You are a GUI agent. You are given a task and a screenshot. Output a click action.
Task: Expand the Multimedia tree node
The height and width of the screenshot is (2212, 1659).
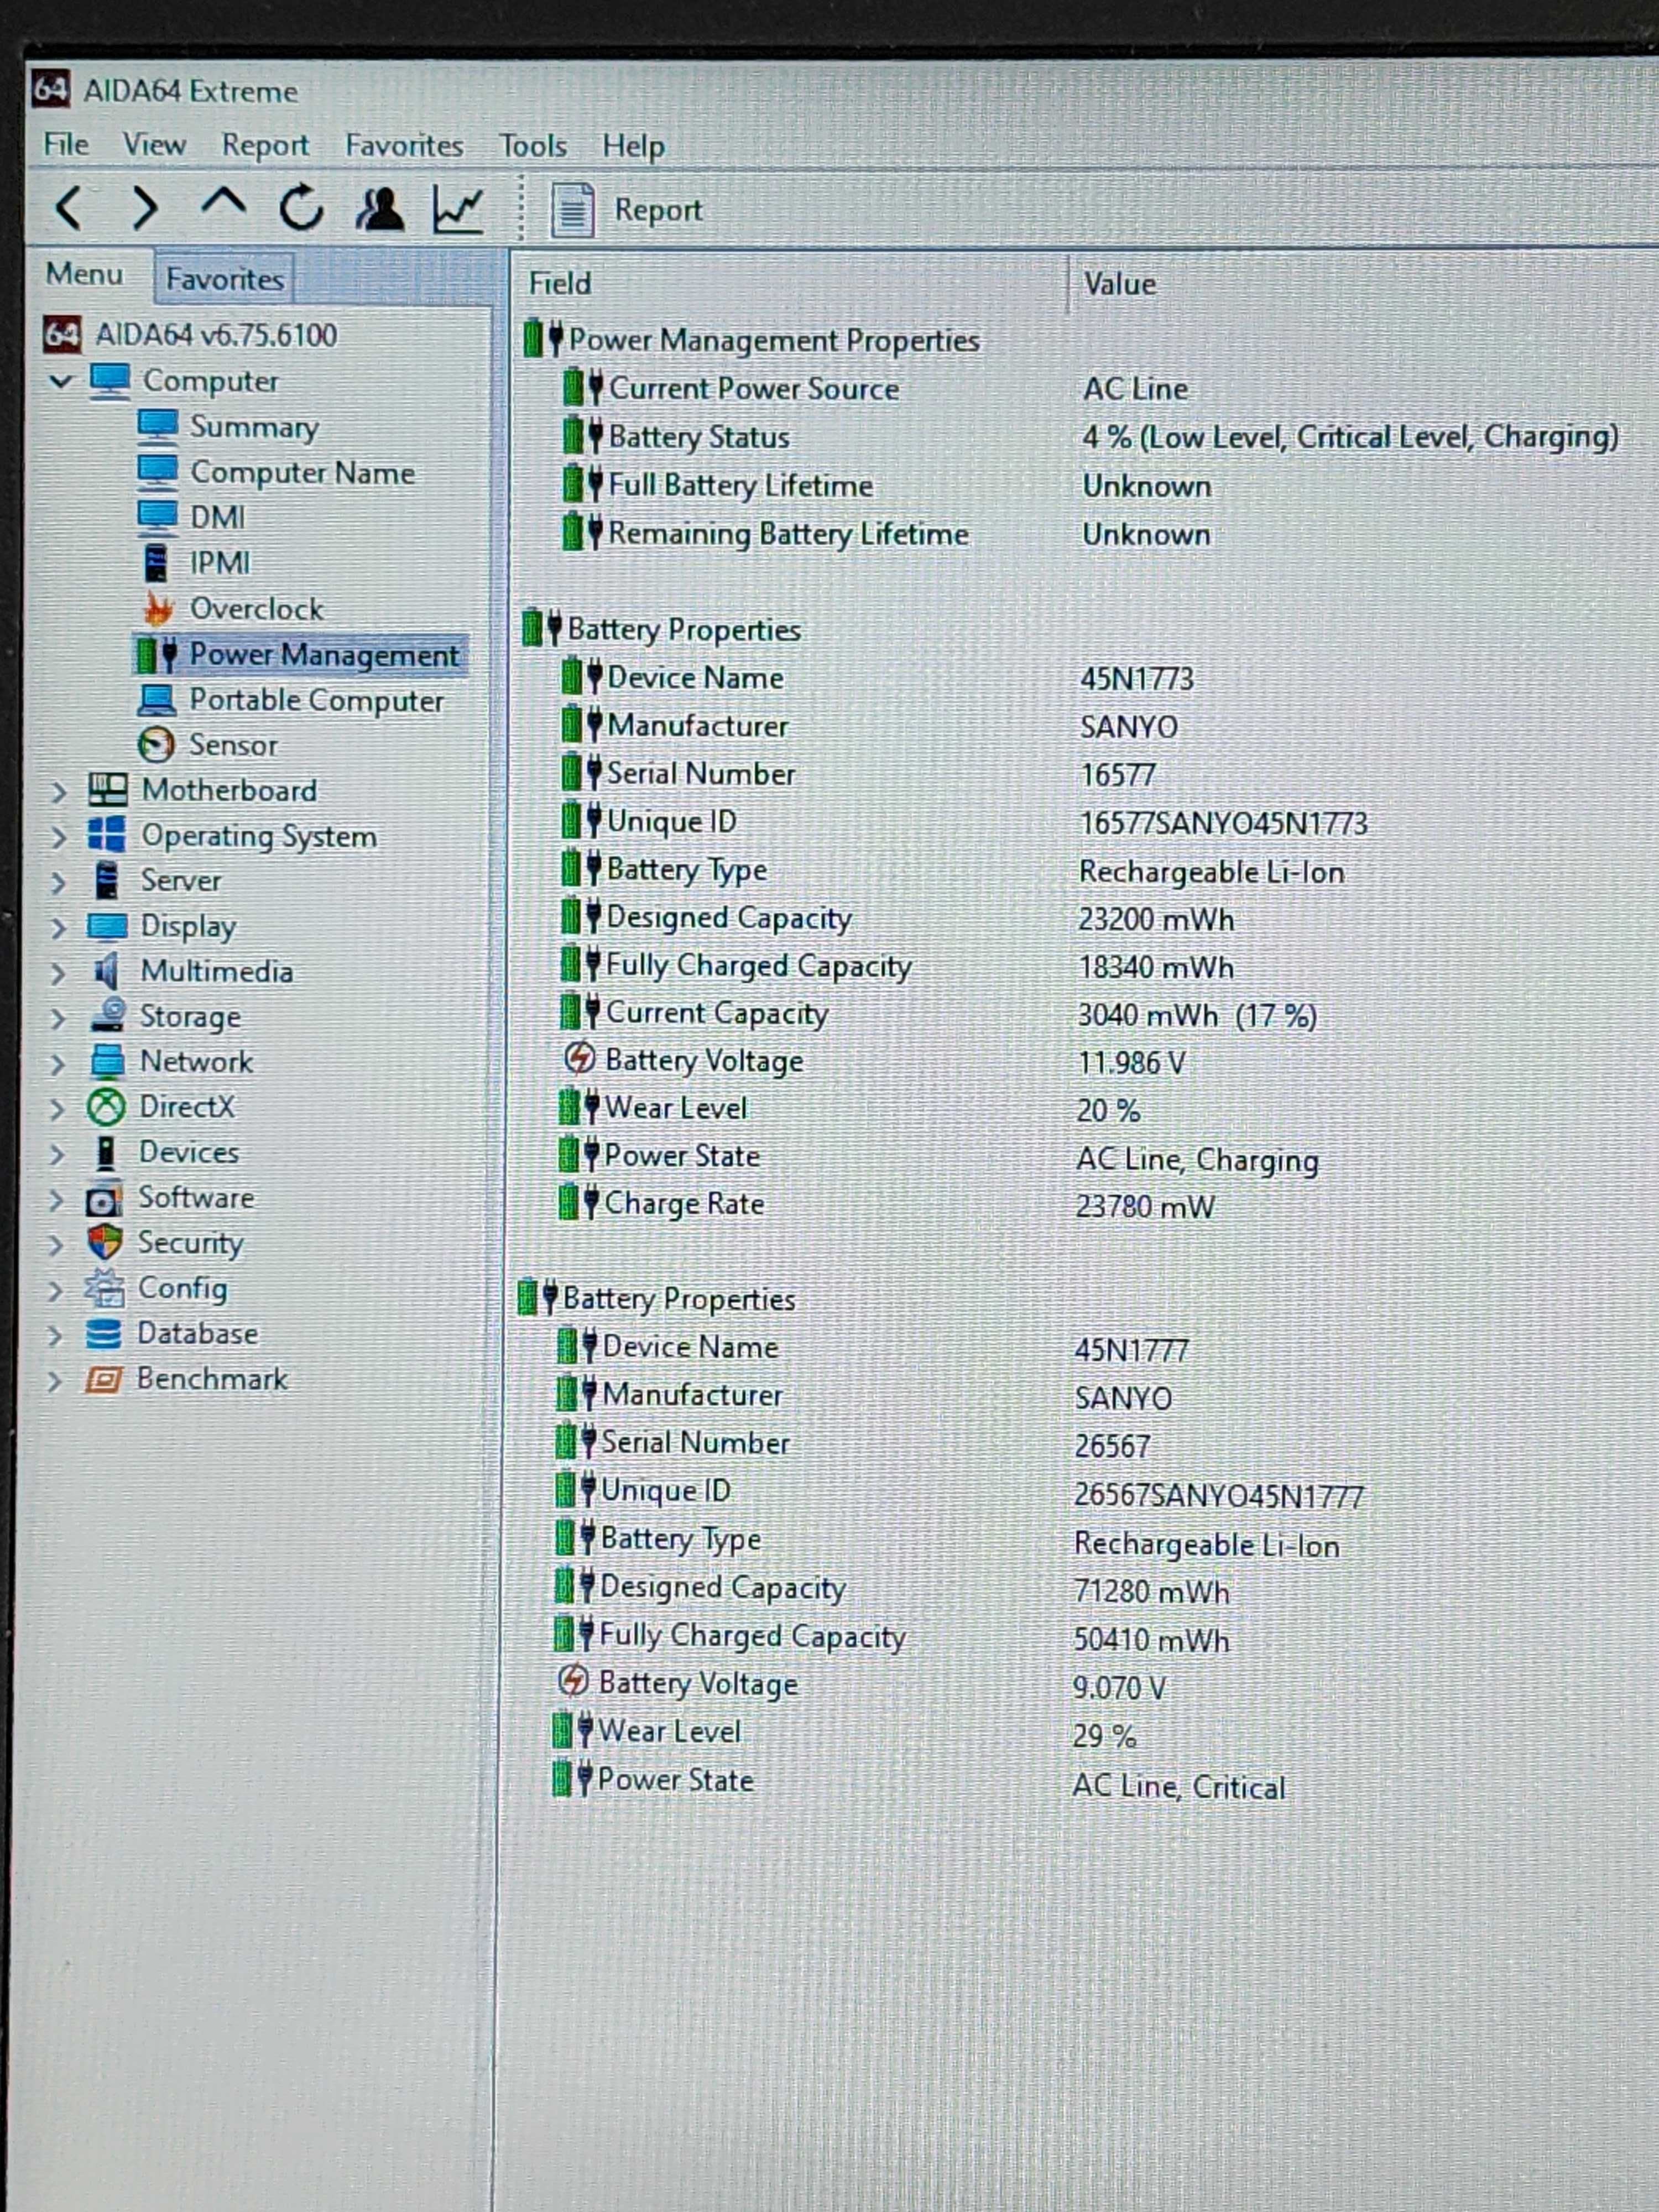(x=57, y=973)
